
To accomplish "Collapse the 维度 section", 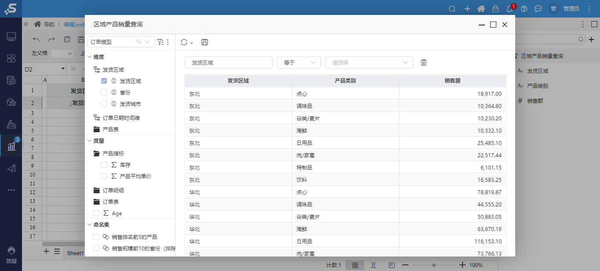I will [x=90, y=57].
